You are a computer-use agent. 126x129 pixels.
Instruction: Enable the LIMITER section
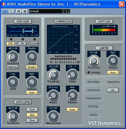(104, 48)
